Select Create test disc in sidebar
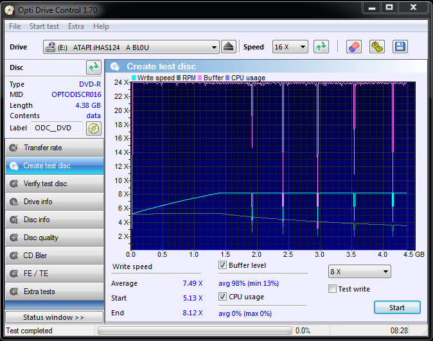This screenshot has height=341, width=433. [55, 166]
